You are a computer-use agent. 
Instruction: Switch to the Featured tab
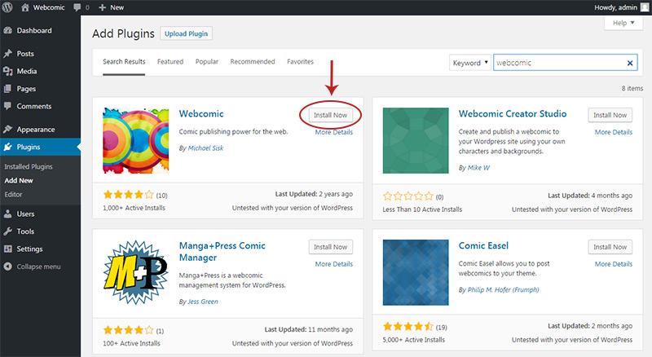coord(170,62)
